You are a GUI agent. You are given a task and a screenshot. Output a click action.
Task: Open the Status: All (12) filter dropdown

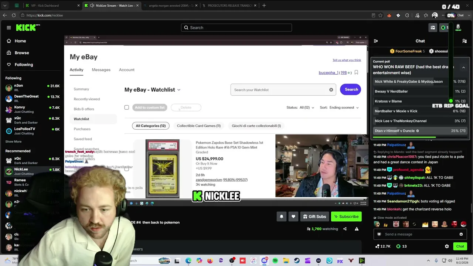coord(300,108)
